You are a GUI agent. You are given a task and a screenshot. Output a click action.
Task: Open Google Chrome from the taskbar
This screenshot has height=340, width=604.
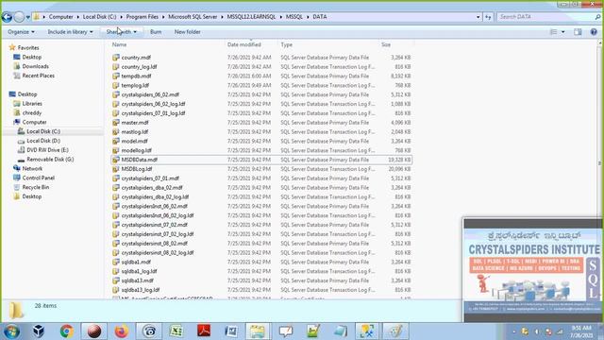point(67,331)
